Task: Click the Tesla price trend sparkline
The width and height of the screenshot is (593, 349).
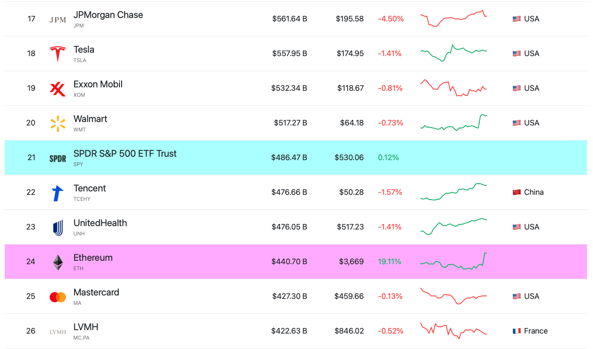Action: click(453, 53)
